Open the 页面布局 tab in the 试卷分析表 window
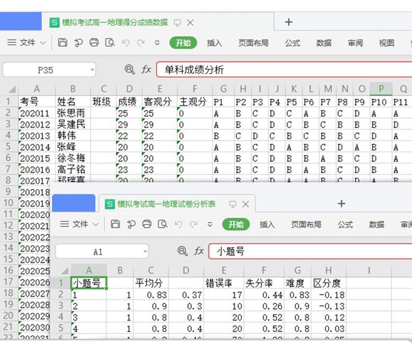The width and height of the screenshot is (412, 343). (x=306, y=224)
